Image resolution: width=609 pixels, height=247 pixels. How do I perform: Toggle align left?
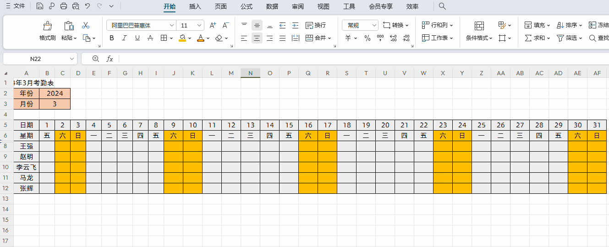[244, 38]
